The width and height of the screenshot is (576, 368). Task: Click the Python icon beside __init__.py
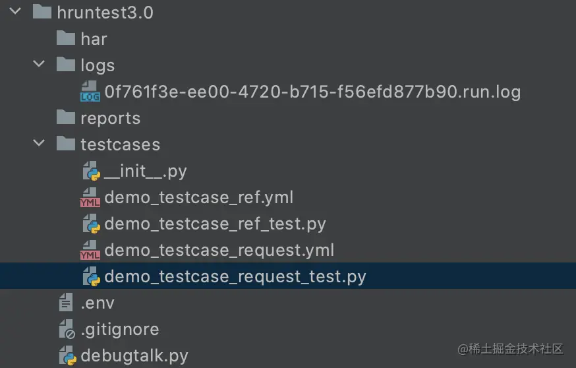pyautogui.click(x=91, y=171)
